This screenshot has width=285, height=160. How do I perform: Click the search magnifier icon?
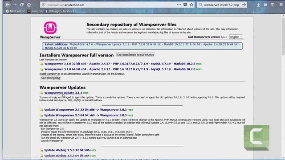201,5
